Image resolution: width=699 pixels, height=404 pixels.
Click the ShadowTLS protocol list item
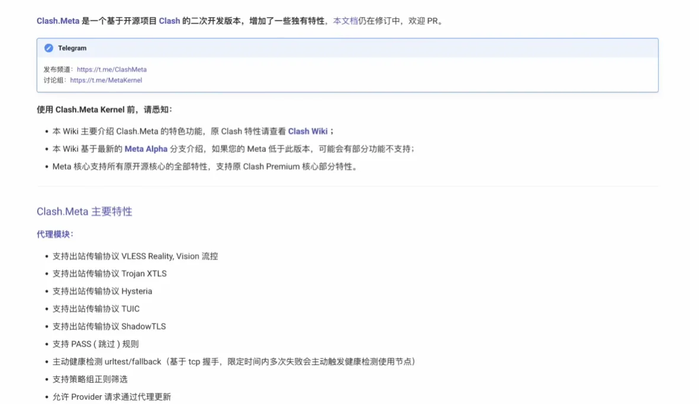pyautogui.click(x=109, y=326)
